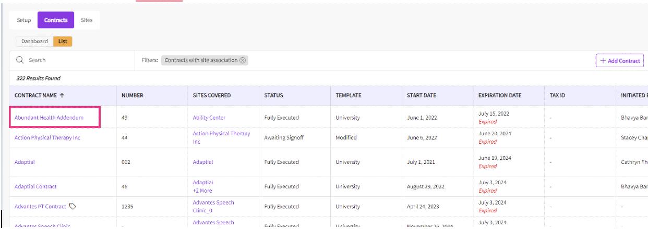Click the Add Contract button
Viewport: 648px width, 229px height.
click(620, 61)
